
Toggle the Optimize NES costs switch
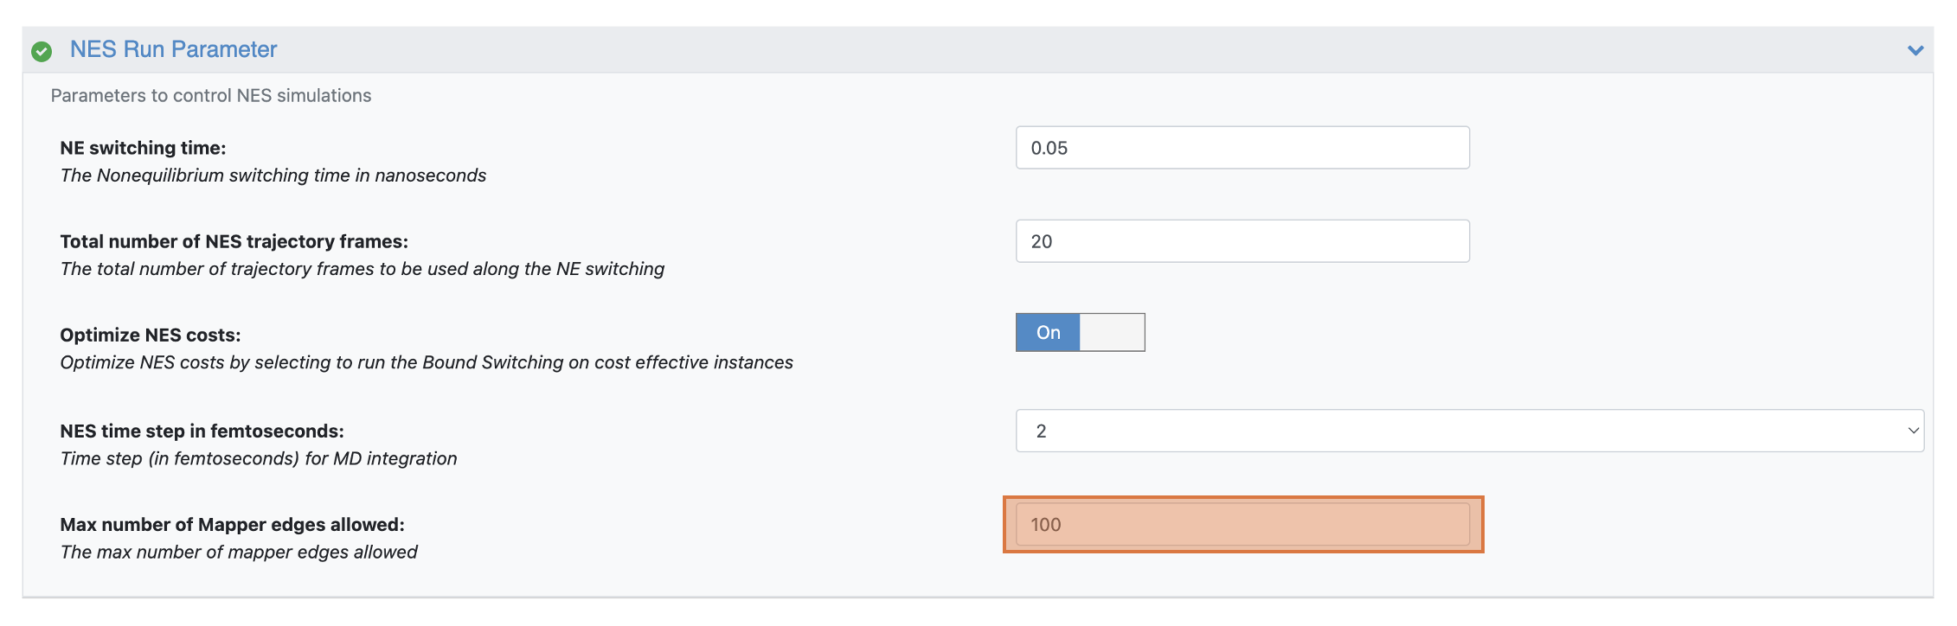1080,333
